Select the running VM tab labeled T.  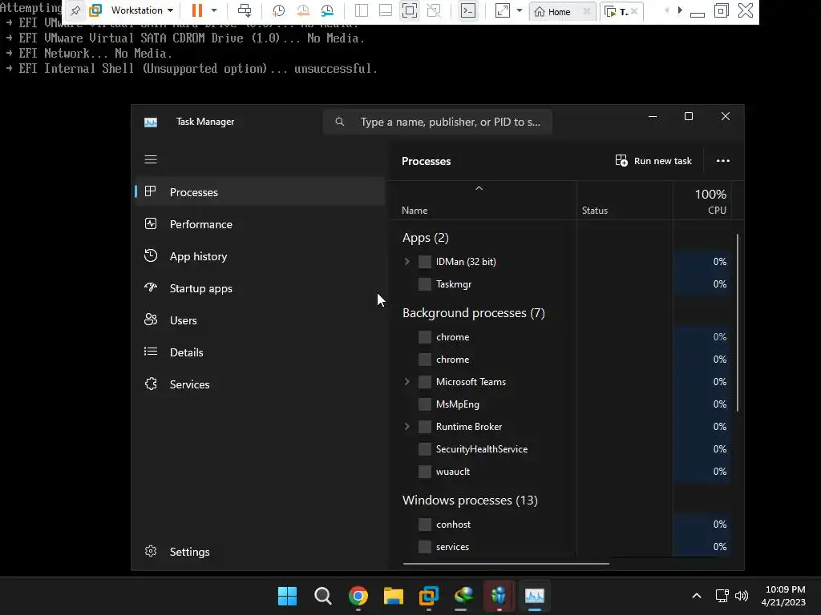point(617,11)
